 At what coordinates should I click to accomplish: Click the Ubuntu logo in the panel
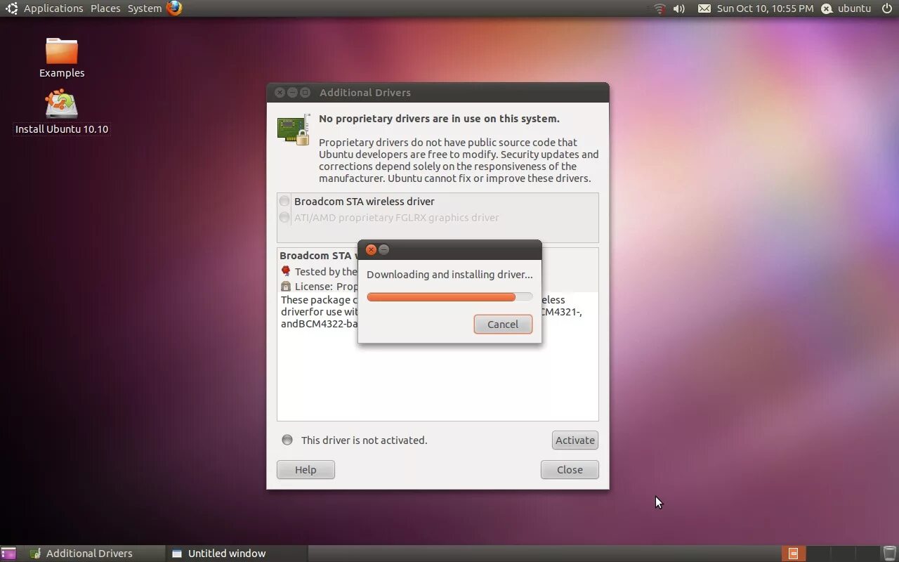pyautogui.click(x=11, y=8)
